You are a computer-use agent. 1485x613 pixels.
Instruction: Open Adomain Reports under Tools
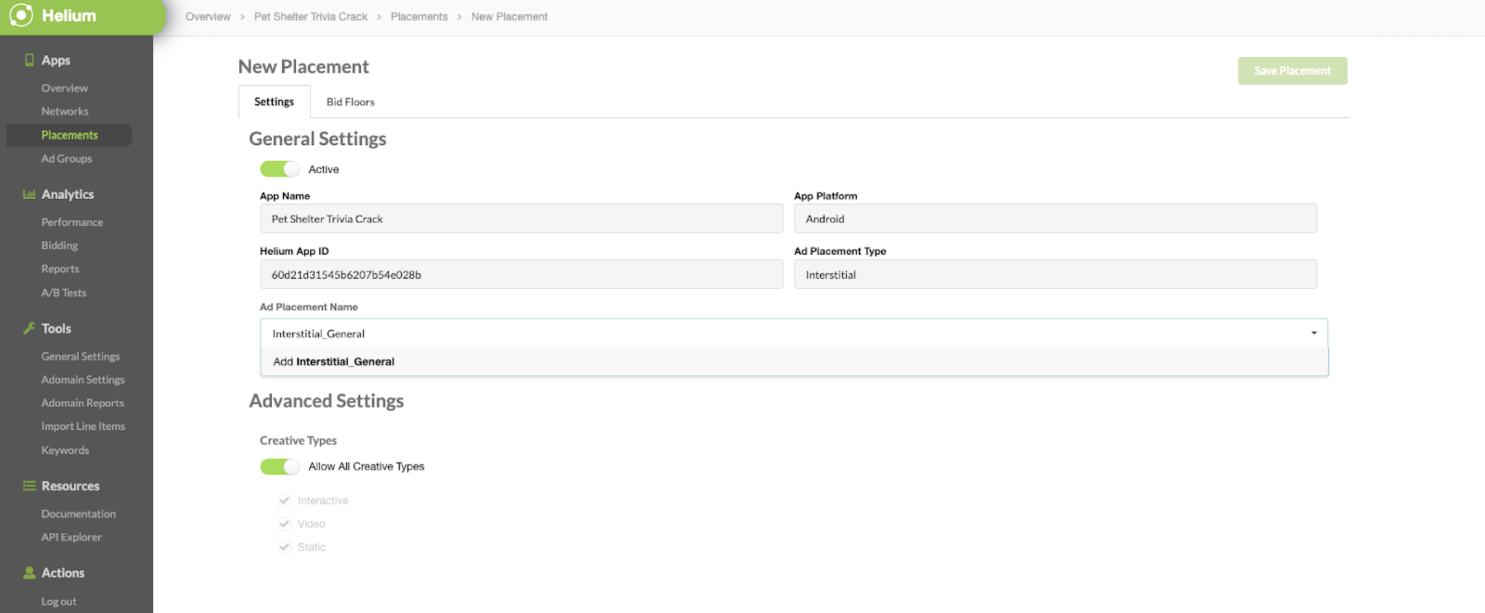coord(83,403)
